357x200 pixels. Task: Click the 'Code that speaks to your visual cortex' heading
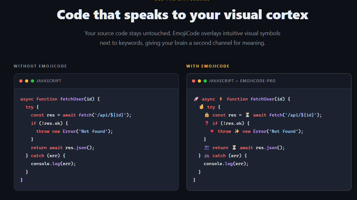point(182,15)
